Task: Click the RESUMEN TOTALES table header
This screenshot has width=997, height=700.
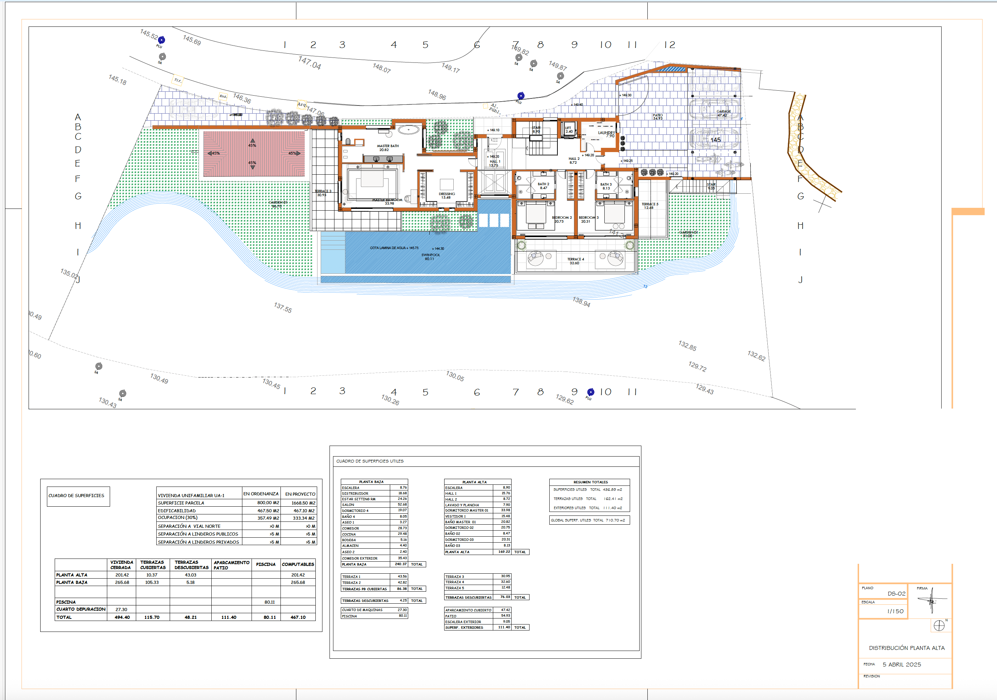Action: point(590,482)
